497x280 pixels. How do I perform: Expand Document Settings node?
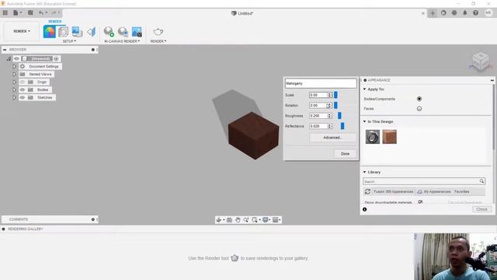pyautogui.click(x=14, y=66)
